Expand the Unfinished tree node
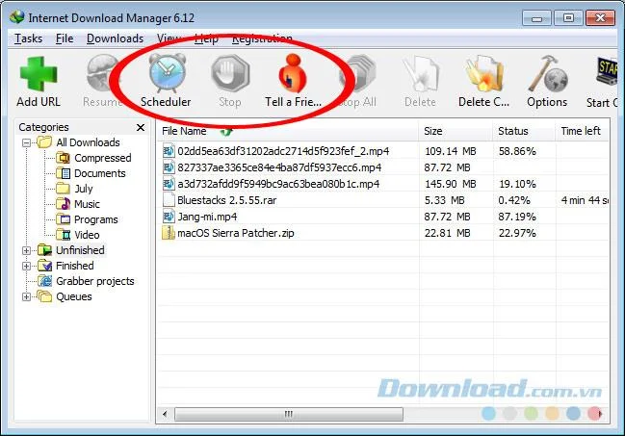Screen dimensions: 625x436 coord(26,250)
